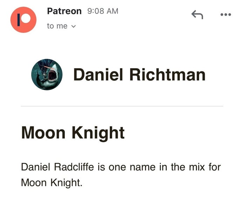Screen dimensions: 244x200
Task: Open the bold Moon Knight post title
Action: click(73, 133)
